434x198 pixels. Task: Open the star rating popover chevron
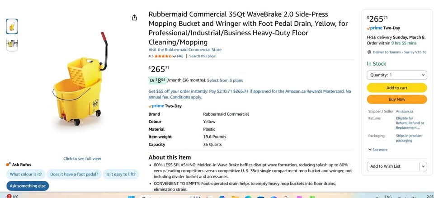(175, 57)
